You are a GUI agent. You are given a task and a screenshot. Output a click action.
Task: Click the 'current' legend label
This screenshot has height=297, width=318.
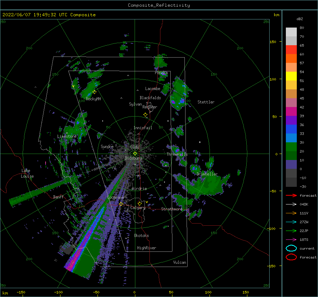coord(307,249)
